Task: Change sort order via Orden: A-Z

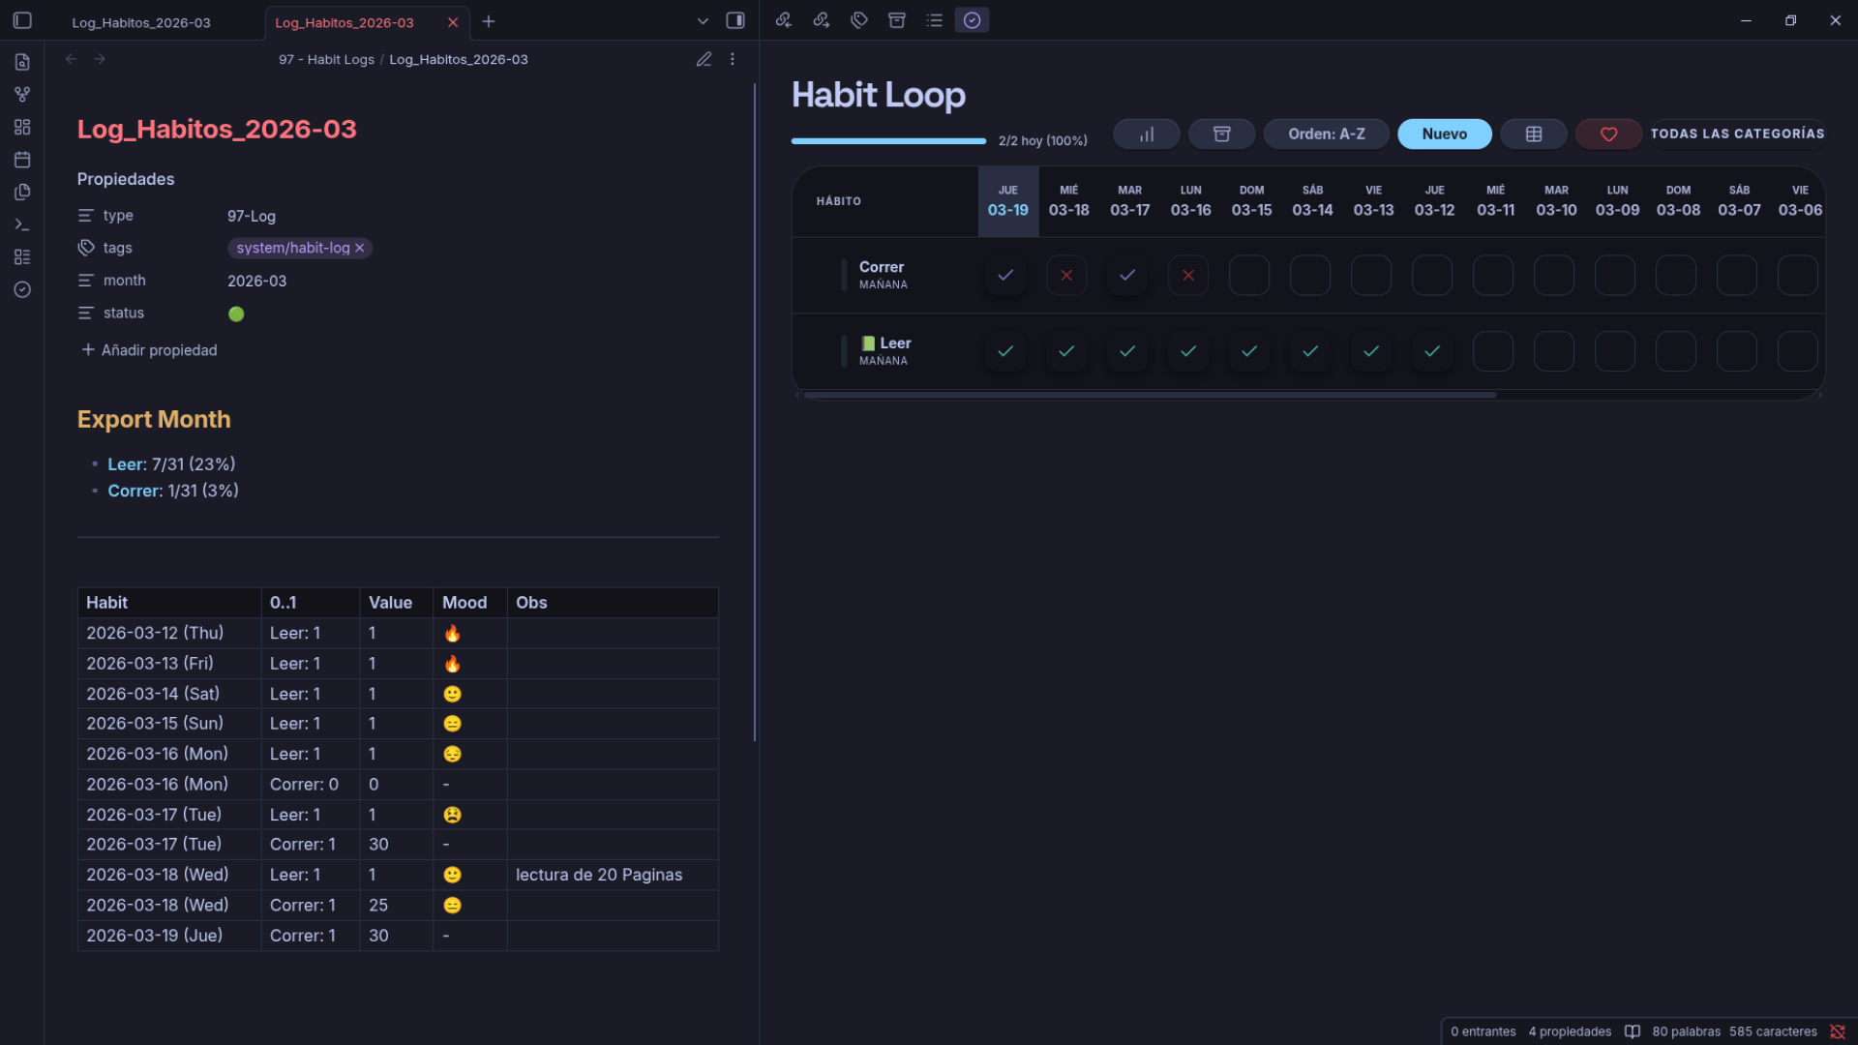Action: pos(1326,134)
